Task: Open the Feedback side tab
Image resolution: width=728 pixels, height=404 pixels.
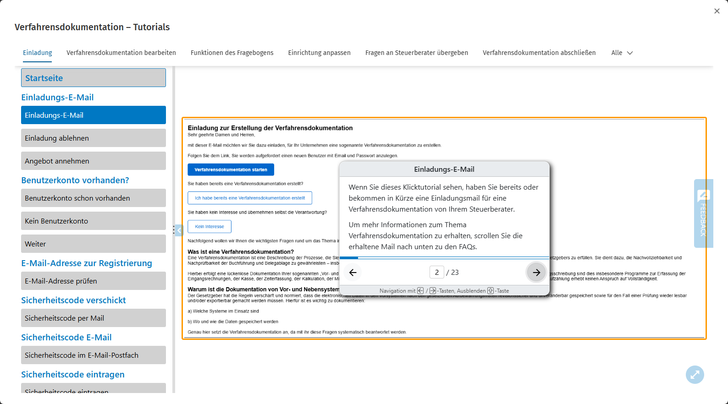Action: click(x=703, y=213)
